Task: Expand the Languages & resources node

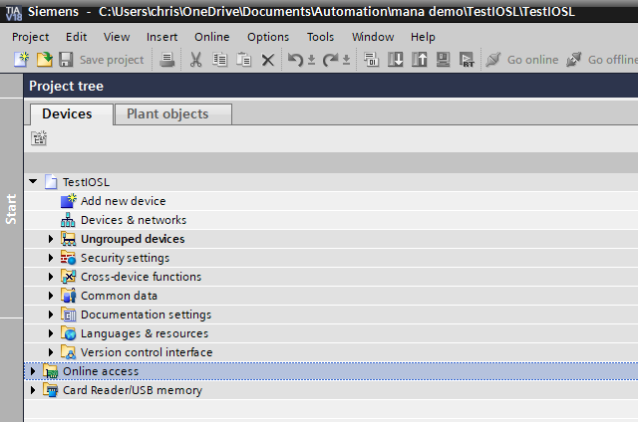Action: click(x=51, y=333)
